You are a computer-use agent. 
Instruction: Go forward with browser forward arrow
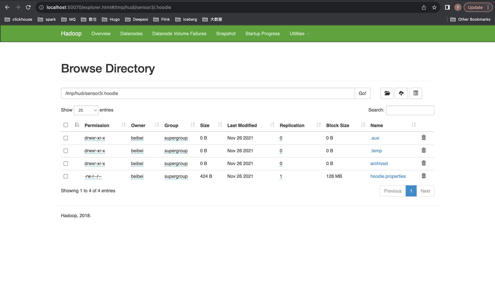pyautogui.click(x=18, y=7)
